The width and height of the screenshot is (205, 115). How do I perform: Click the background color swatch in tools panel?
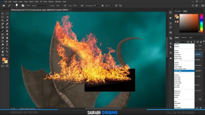(x=6, y=62)
